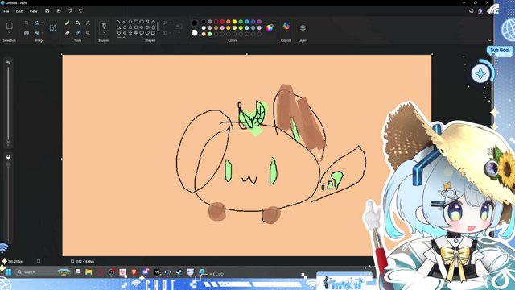Pick the Right triangle shape
515x290 pixels.
pyautogui.click(x=119, y=27)
